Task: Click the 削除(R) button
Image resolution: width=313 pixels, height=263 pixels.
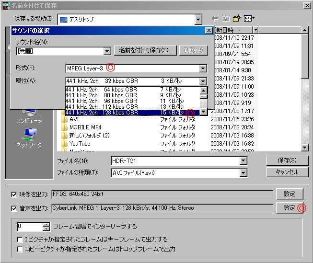Action: 194,50
